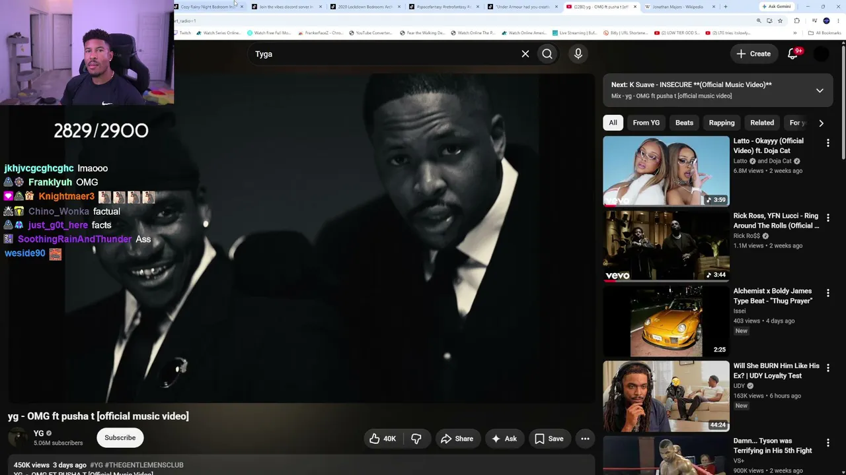The height and width of the screenshot is (475, 846).
Task: Open options for Rick Ross video
Action: tap(827, 218)
